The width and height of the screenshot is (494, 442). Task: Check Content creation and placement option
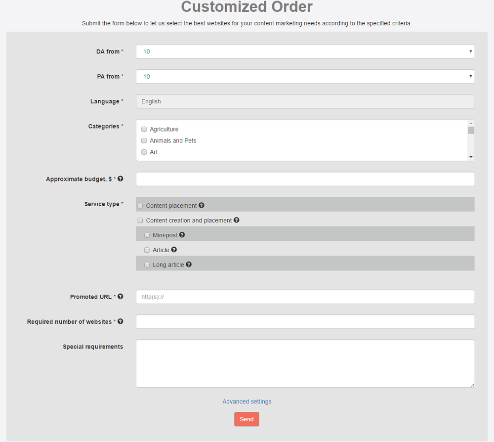point(140,221)
